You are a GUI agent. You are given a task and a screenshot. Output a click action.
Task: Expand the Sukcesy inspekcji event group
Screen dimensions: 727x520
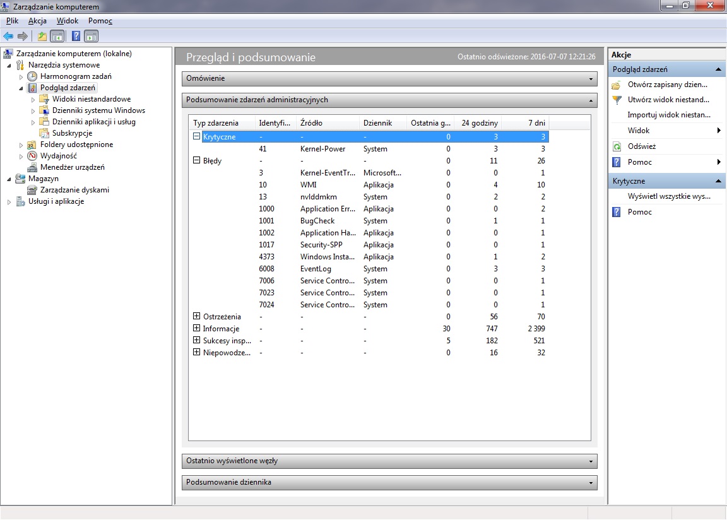click(197, 340)
